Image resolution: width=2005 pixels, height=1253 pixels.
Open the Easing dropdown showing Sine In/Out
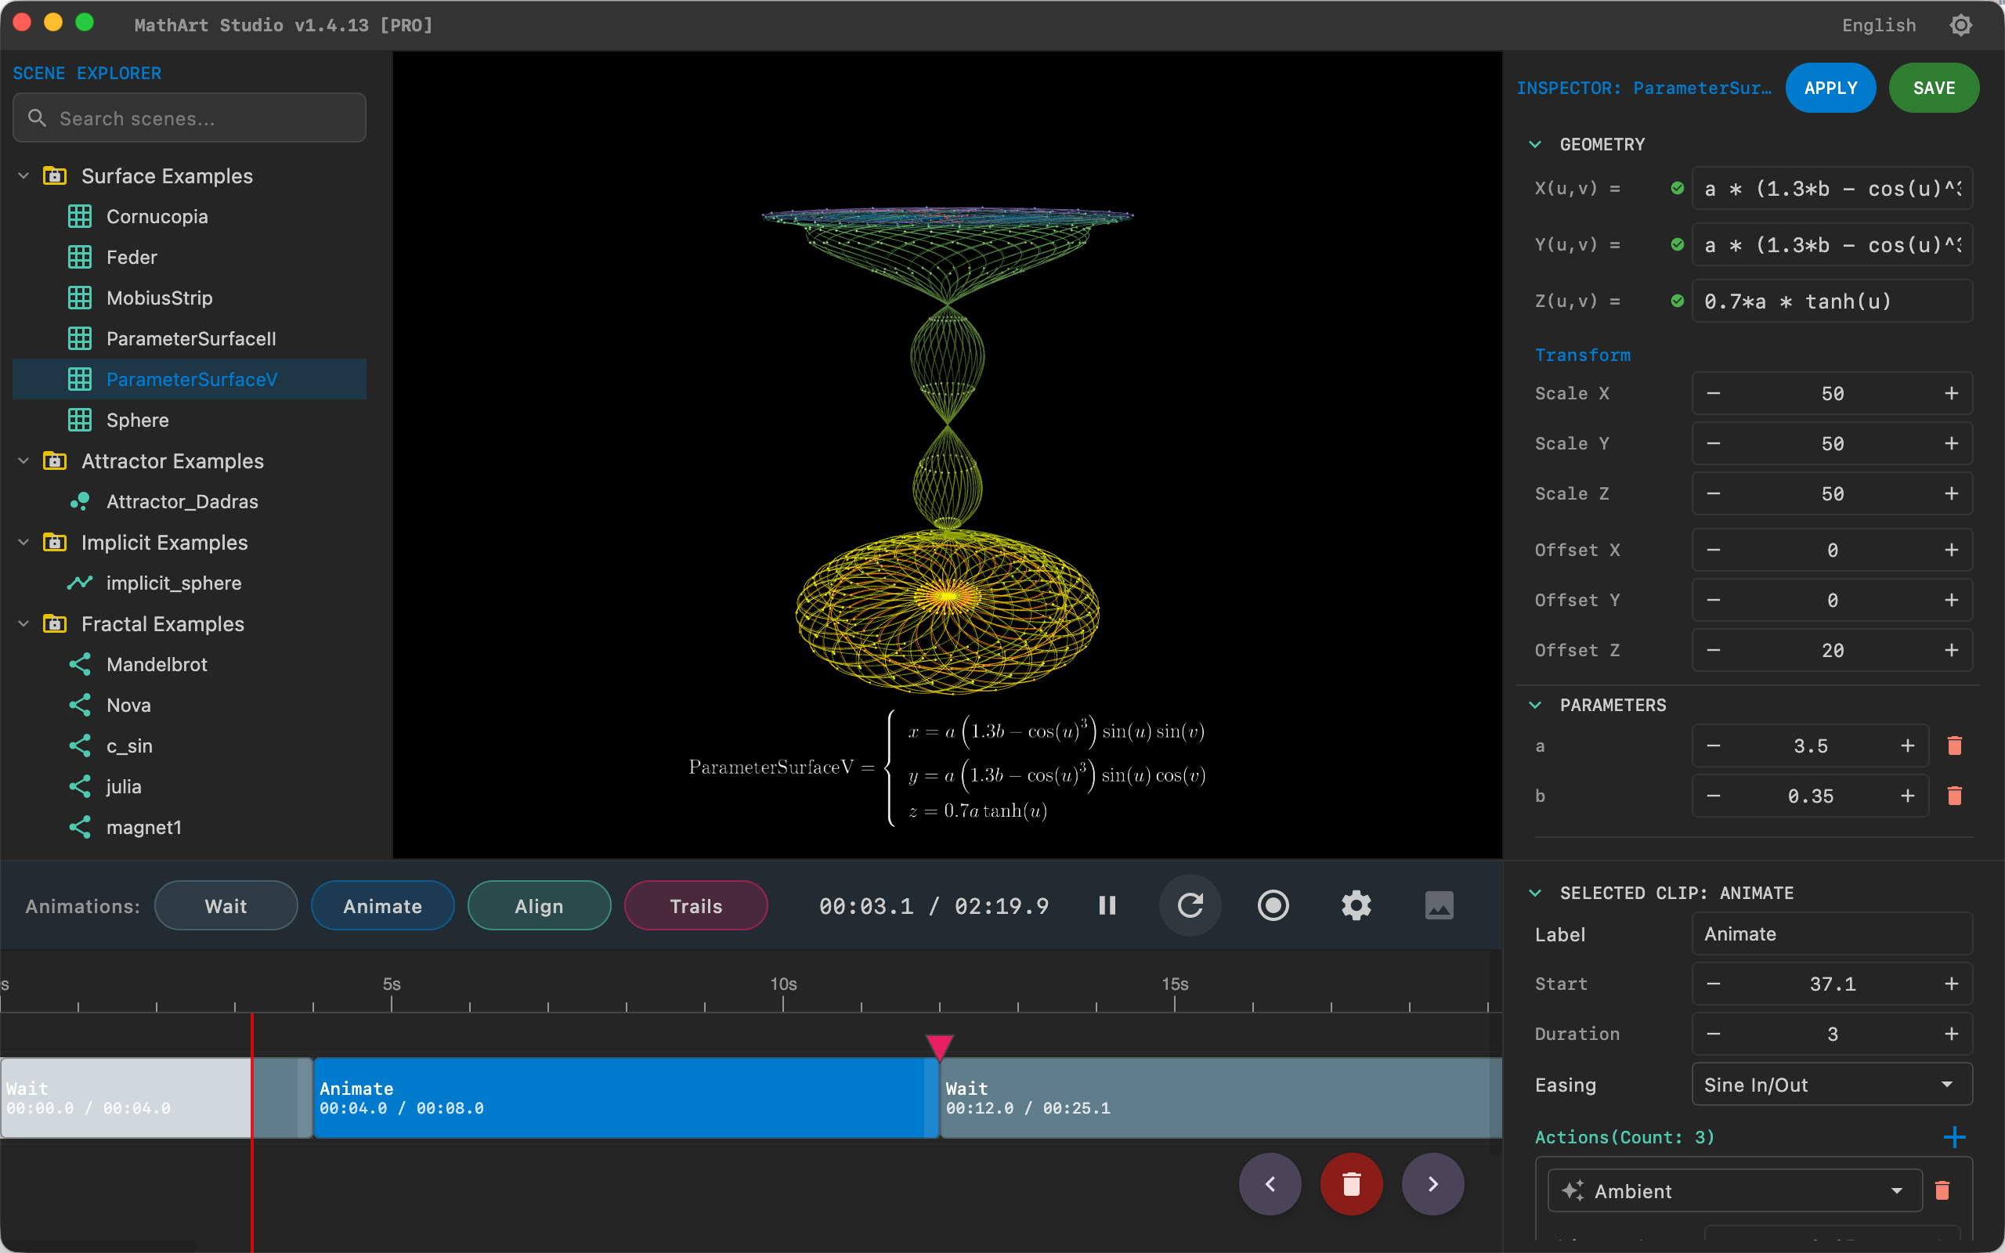coord(1830,1084)
